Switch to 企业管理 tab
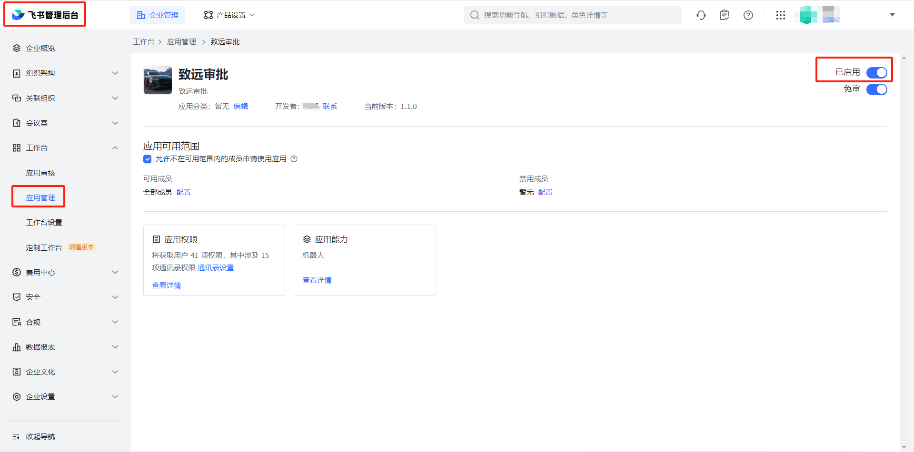 (157, 15)
